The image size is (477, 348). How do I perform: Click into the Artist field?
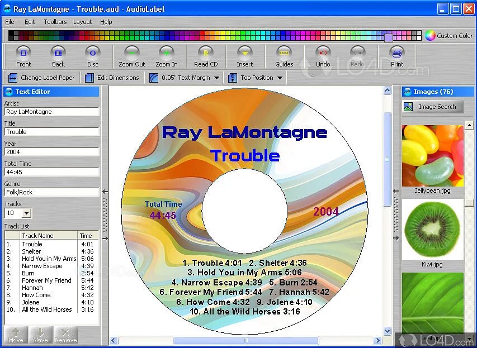(x=51, y=112)
